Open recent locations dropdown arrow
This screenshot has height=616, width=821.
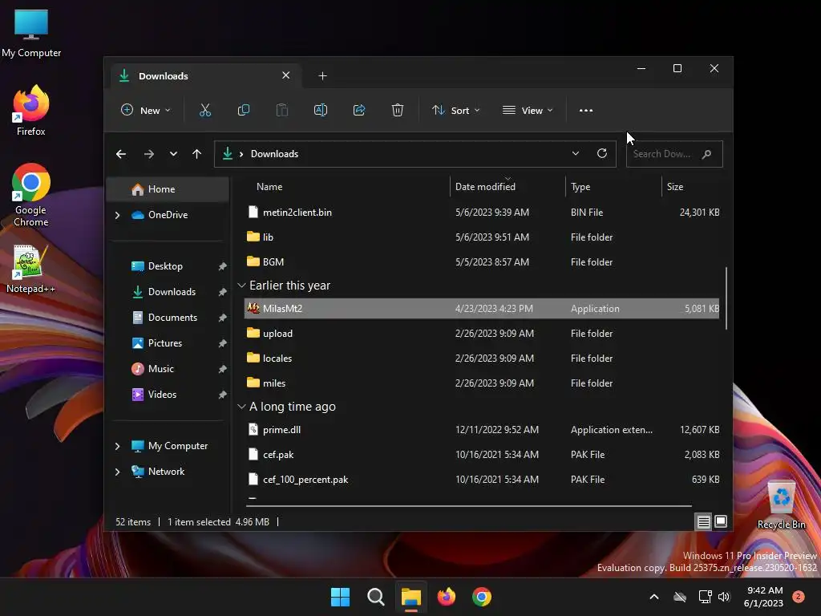(x=173, y=154)
